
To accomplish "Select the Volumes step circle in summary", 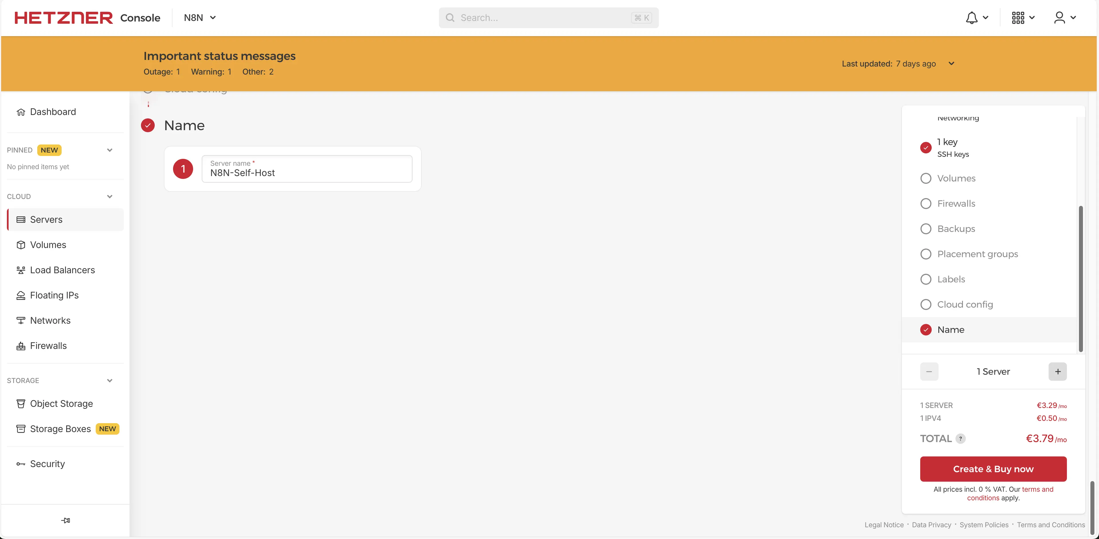I will [926, 179].
